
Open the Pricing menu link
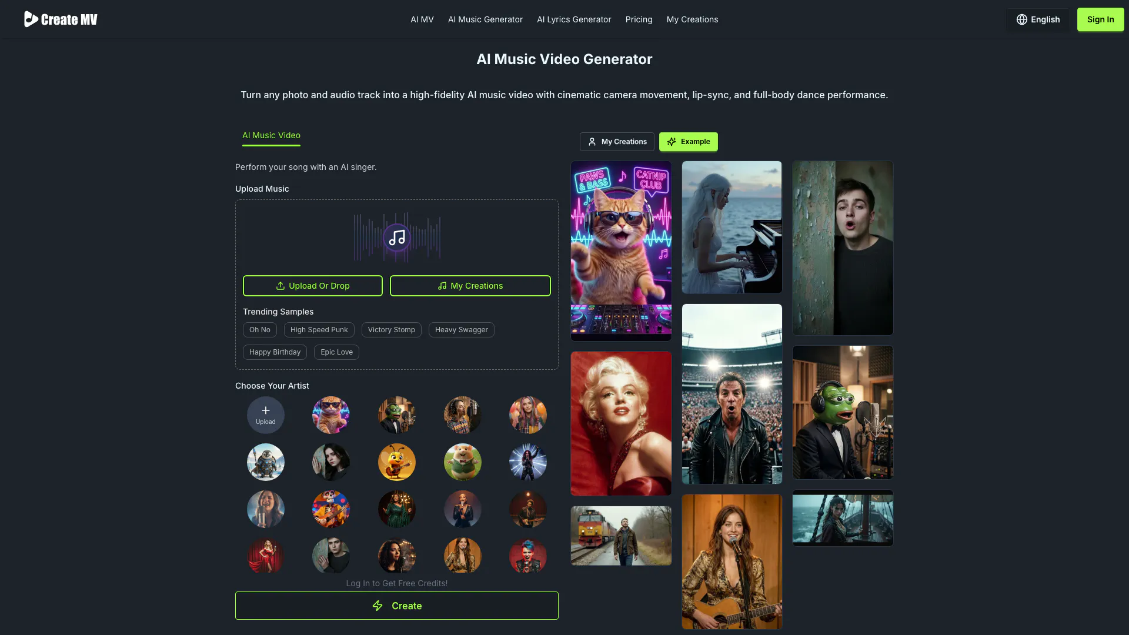(639, 19)
